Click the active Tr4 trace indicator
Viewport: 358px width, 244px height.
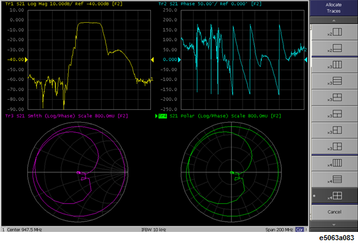[162, 116]
